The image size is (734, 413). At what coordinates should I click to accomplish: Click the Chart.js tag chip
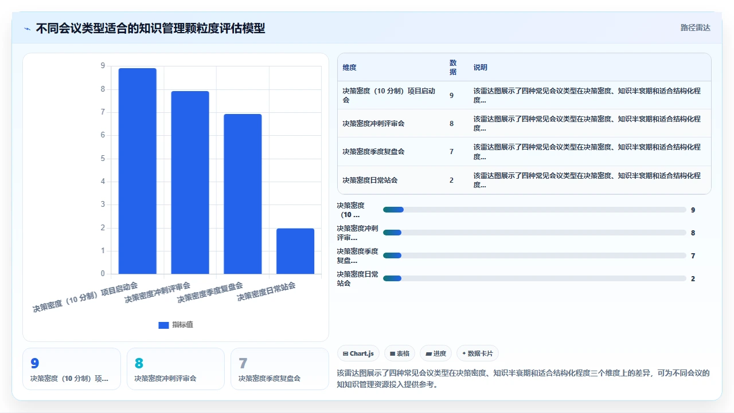358,353
